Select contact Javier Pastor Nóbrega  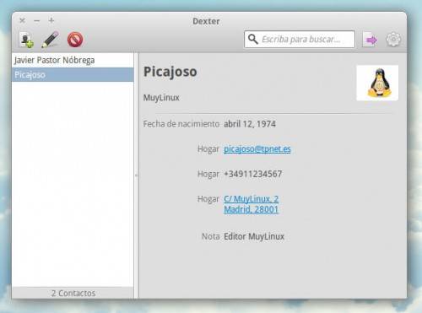pyautogui.click(x=73, y=60)
